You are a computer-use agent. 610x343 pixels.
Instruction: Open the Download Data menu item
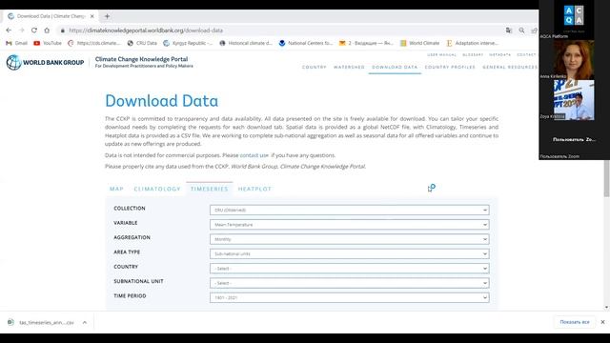395,68
